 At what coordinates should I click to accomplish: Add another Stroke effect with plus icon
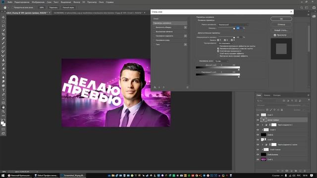point(185,27)
